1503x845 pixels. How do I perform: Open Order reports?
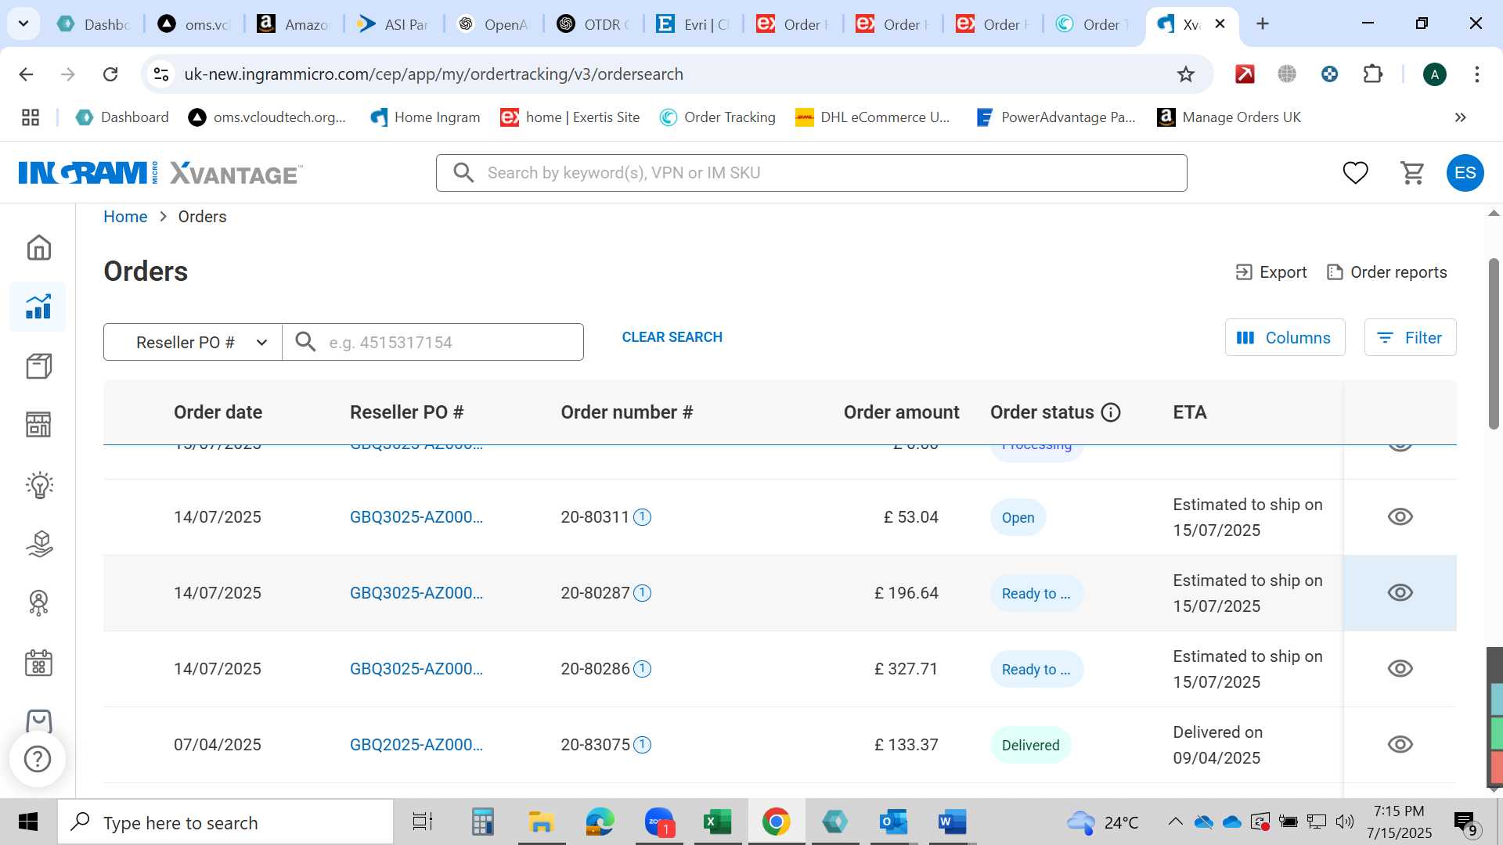coord(1387,272)
